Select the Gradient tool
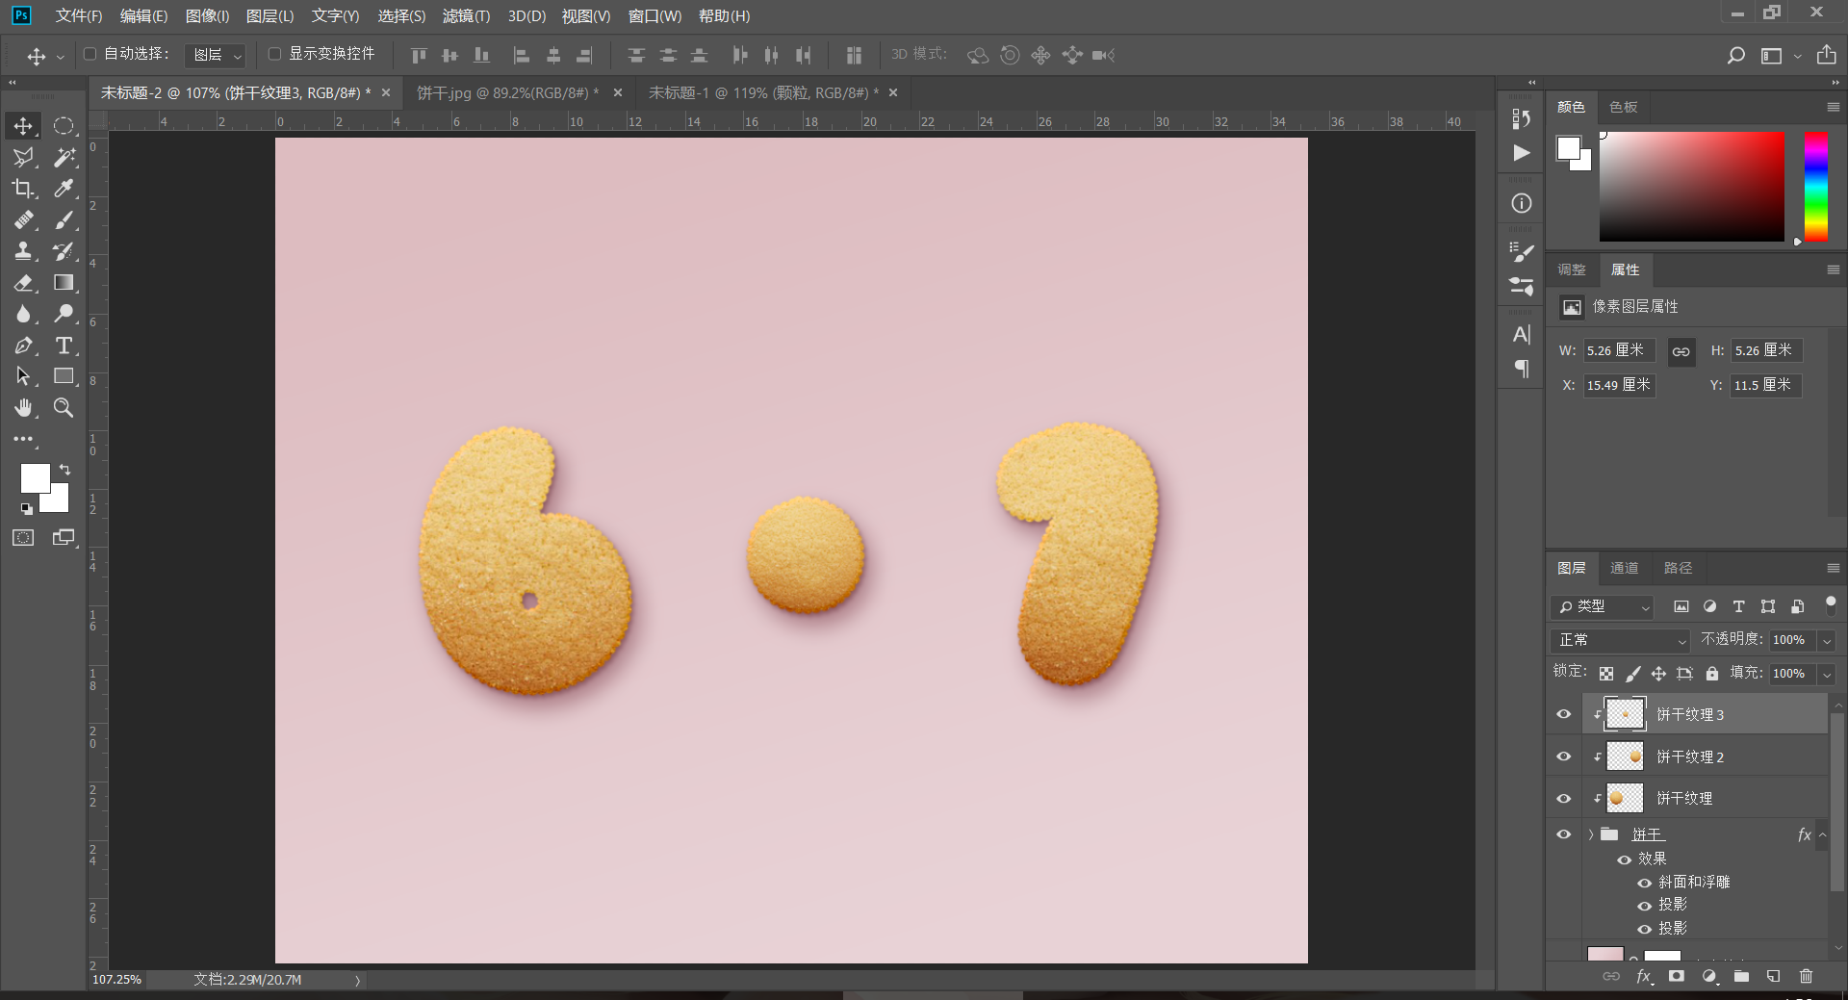 (x=64, y=283)
